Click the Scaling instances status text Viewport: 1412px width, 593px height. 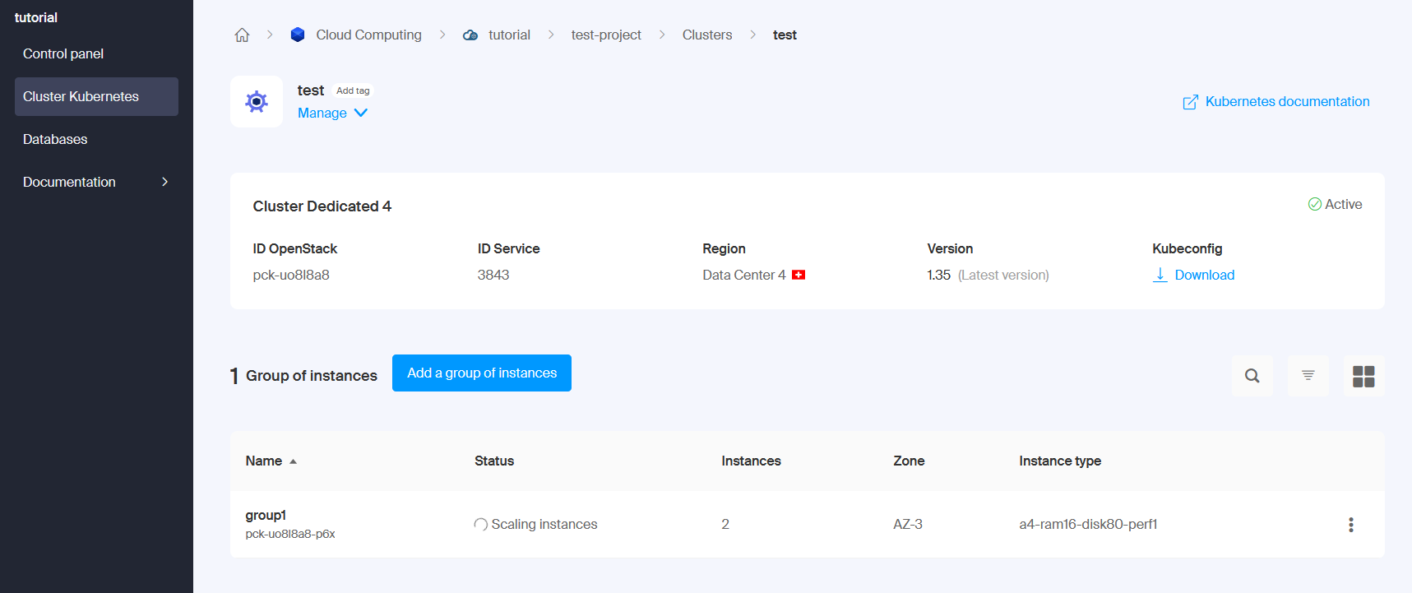point(544,524)
